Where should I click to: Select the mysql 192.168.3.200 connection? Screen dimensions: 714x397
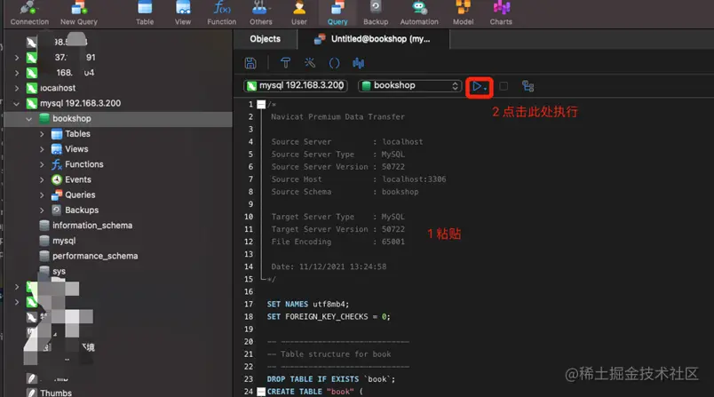(80, 103)
